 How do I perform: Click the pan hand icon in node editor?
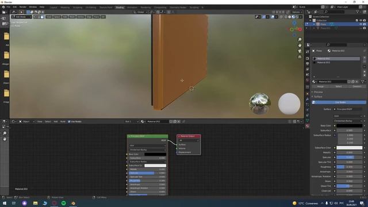[5, 139]
